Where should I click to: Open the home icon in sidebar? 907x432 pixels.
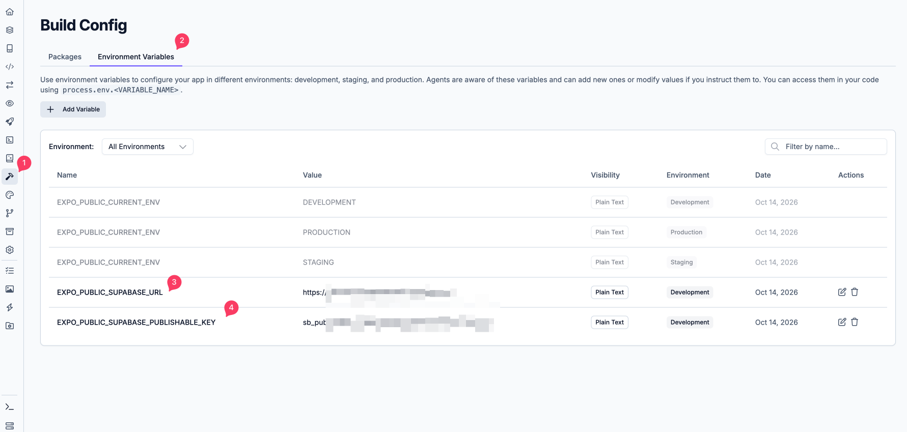pyautogui.click(x=10, y=12)
